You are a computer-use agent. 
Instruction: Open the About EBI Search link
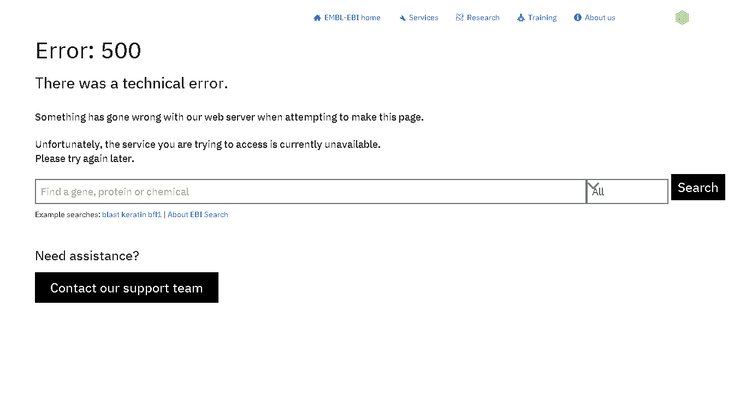click(198, 214)
